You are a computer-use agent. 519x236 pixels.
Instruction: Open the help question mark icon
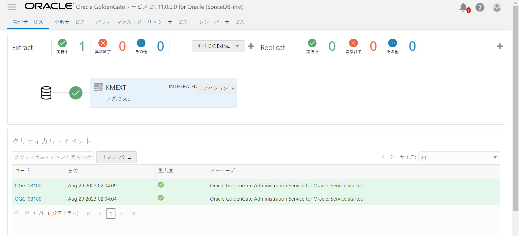point(480,7)
